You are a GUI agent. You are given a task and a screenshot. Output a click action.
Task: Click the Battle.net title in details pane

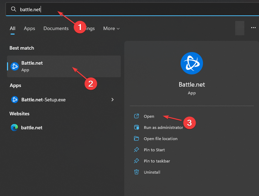tap(192, 85)
